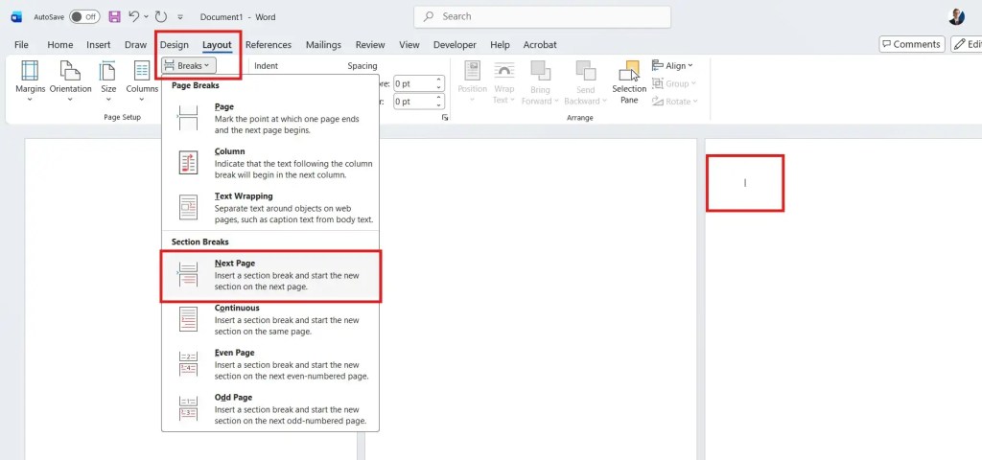
Task: Open the Acrobat tab
Action: (x=540, y=44)
